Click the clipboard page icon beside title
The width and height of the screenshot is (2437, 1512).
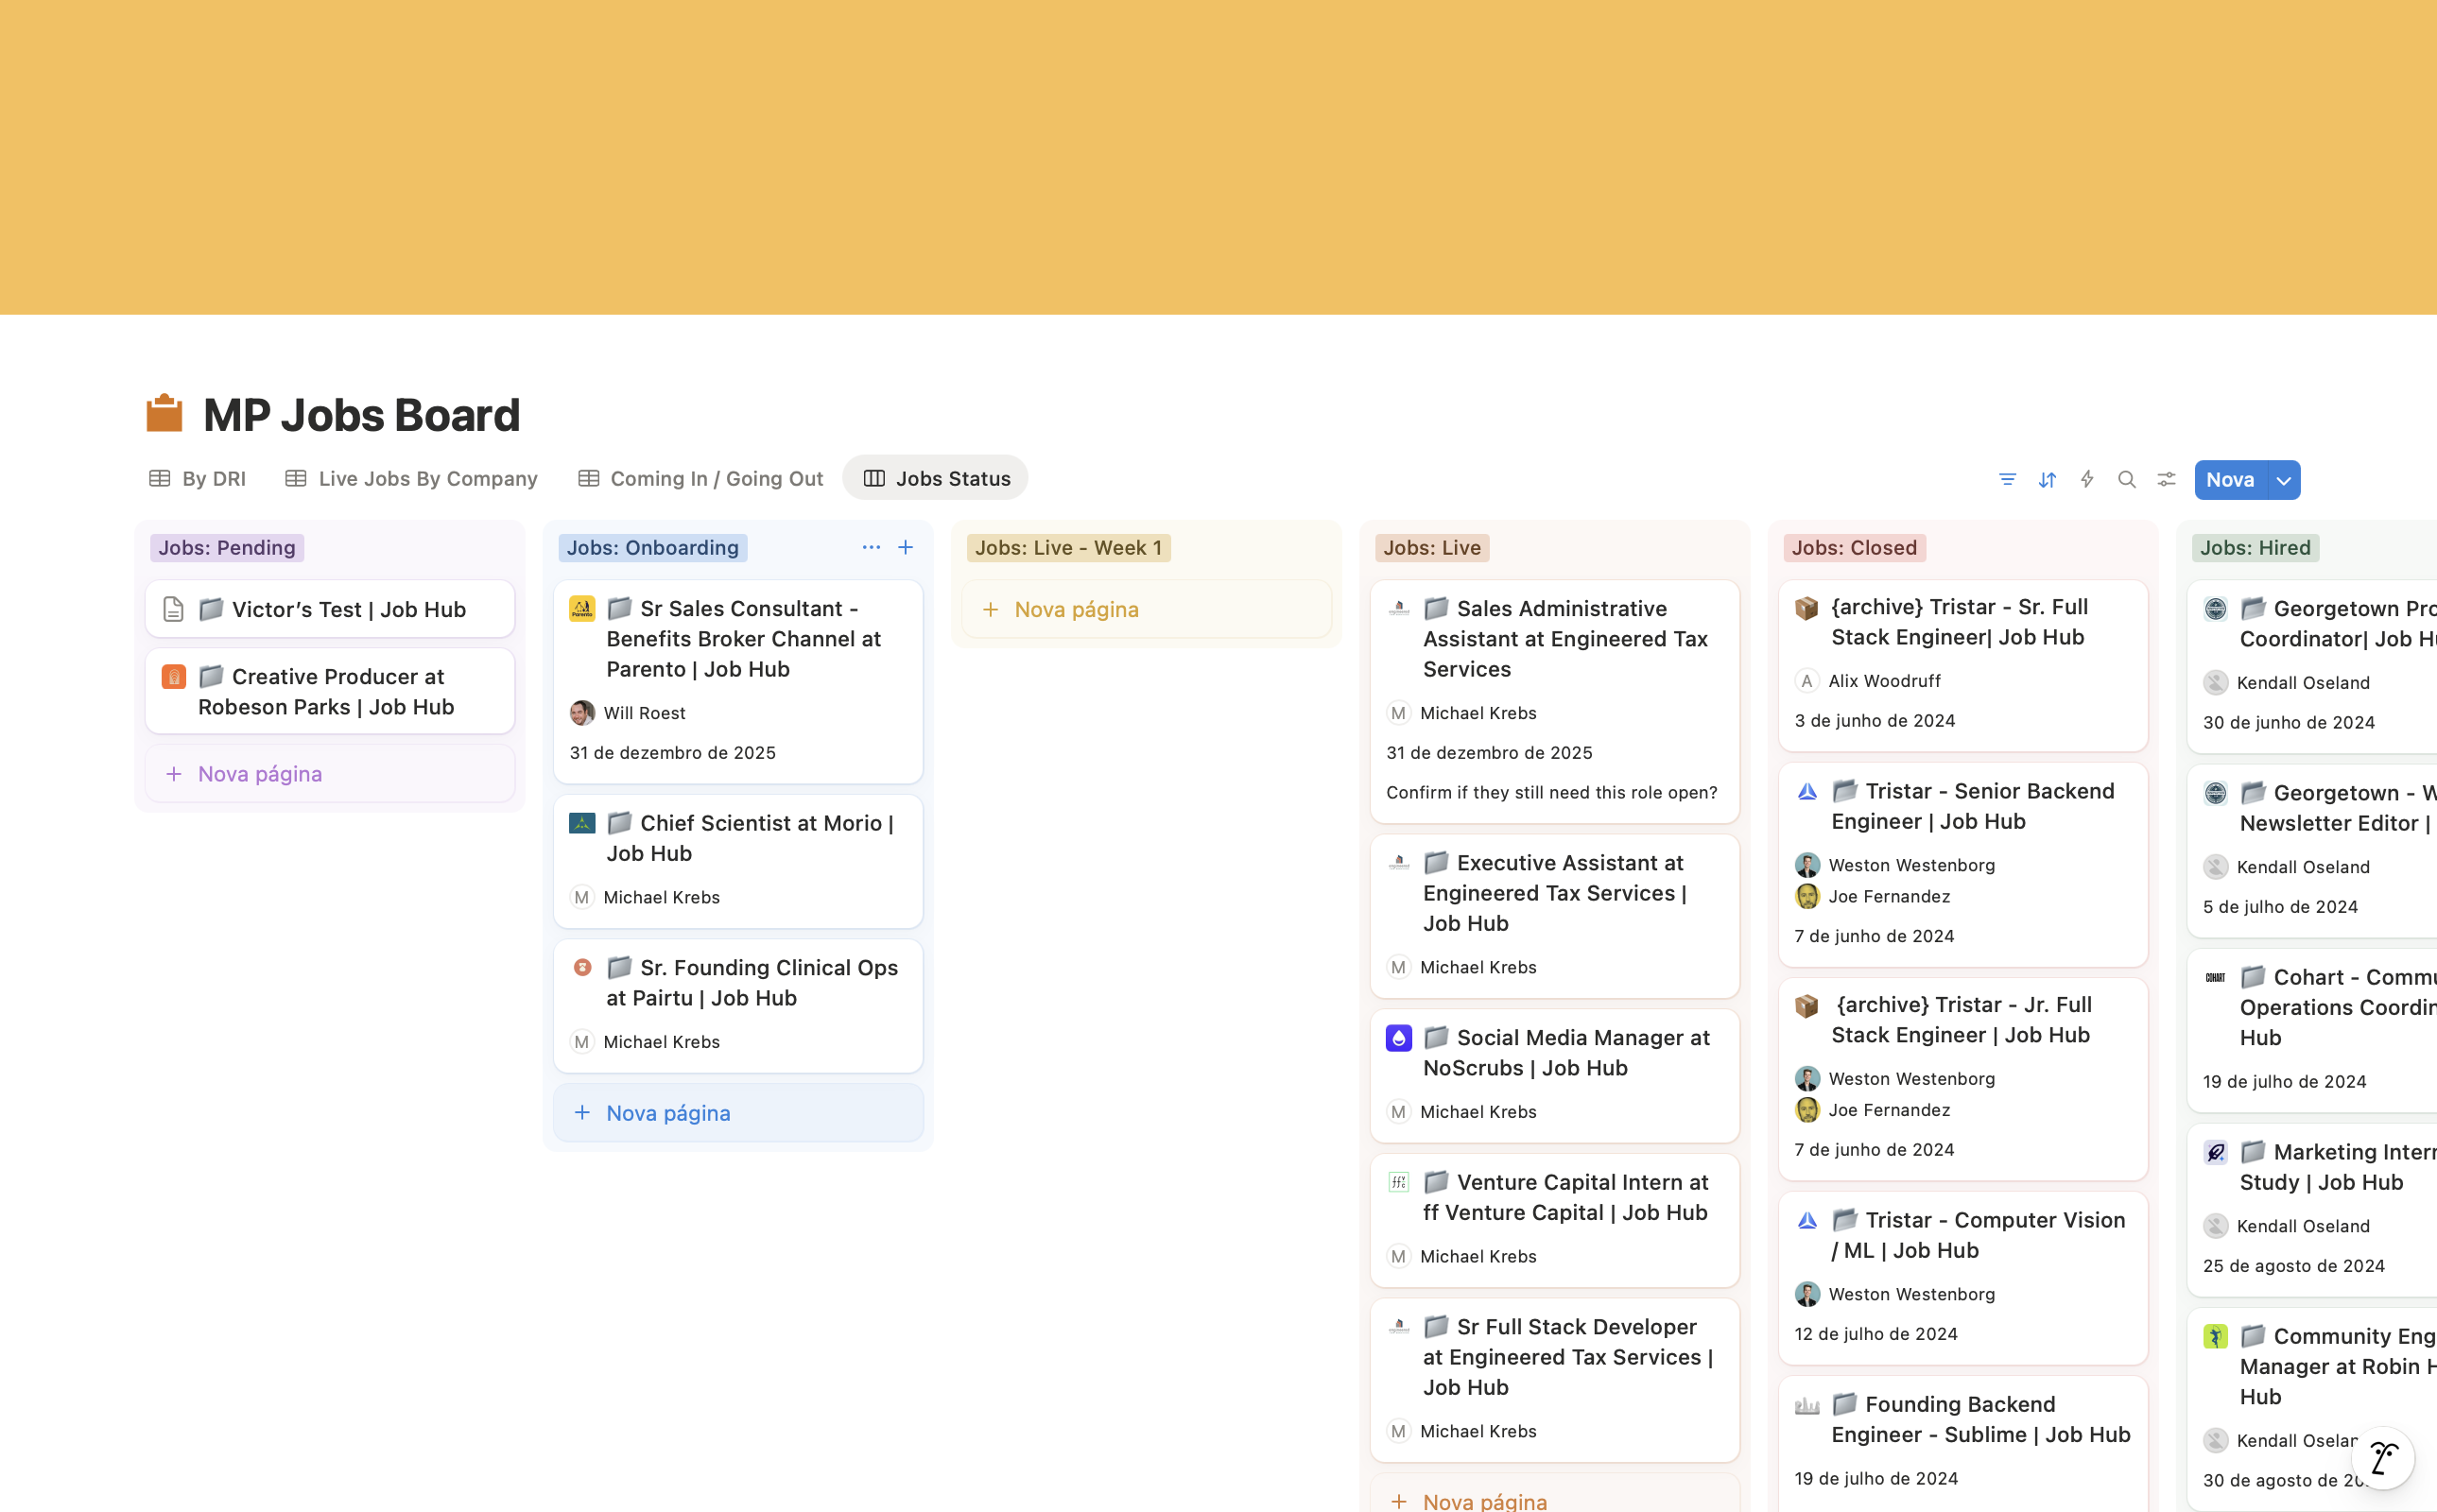[x=164, y=414]
